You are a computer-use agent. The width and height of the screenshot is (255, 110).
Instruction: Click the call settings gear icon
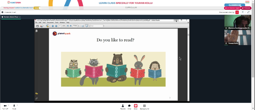click(x=3, y=12)
